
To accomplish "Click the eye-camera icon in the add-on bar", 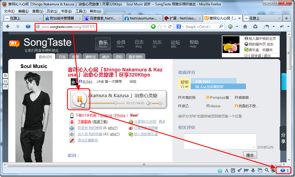I will [x=273, y=170].
